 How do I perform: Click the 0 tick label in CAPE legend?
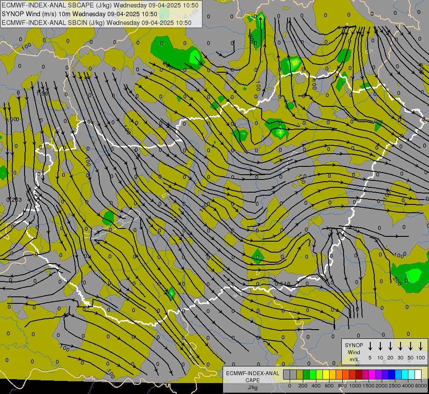pos(290,386)
